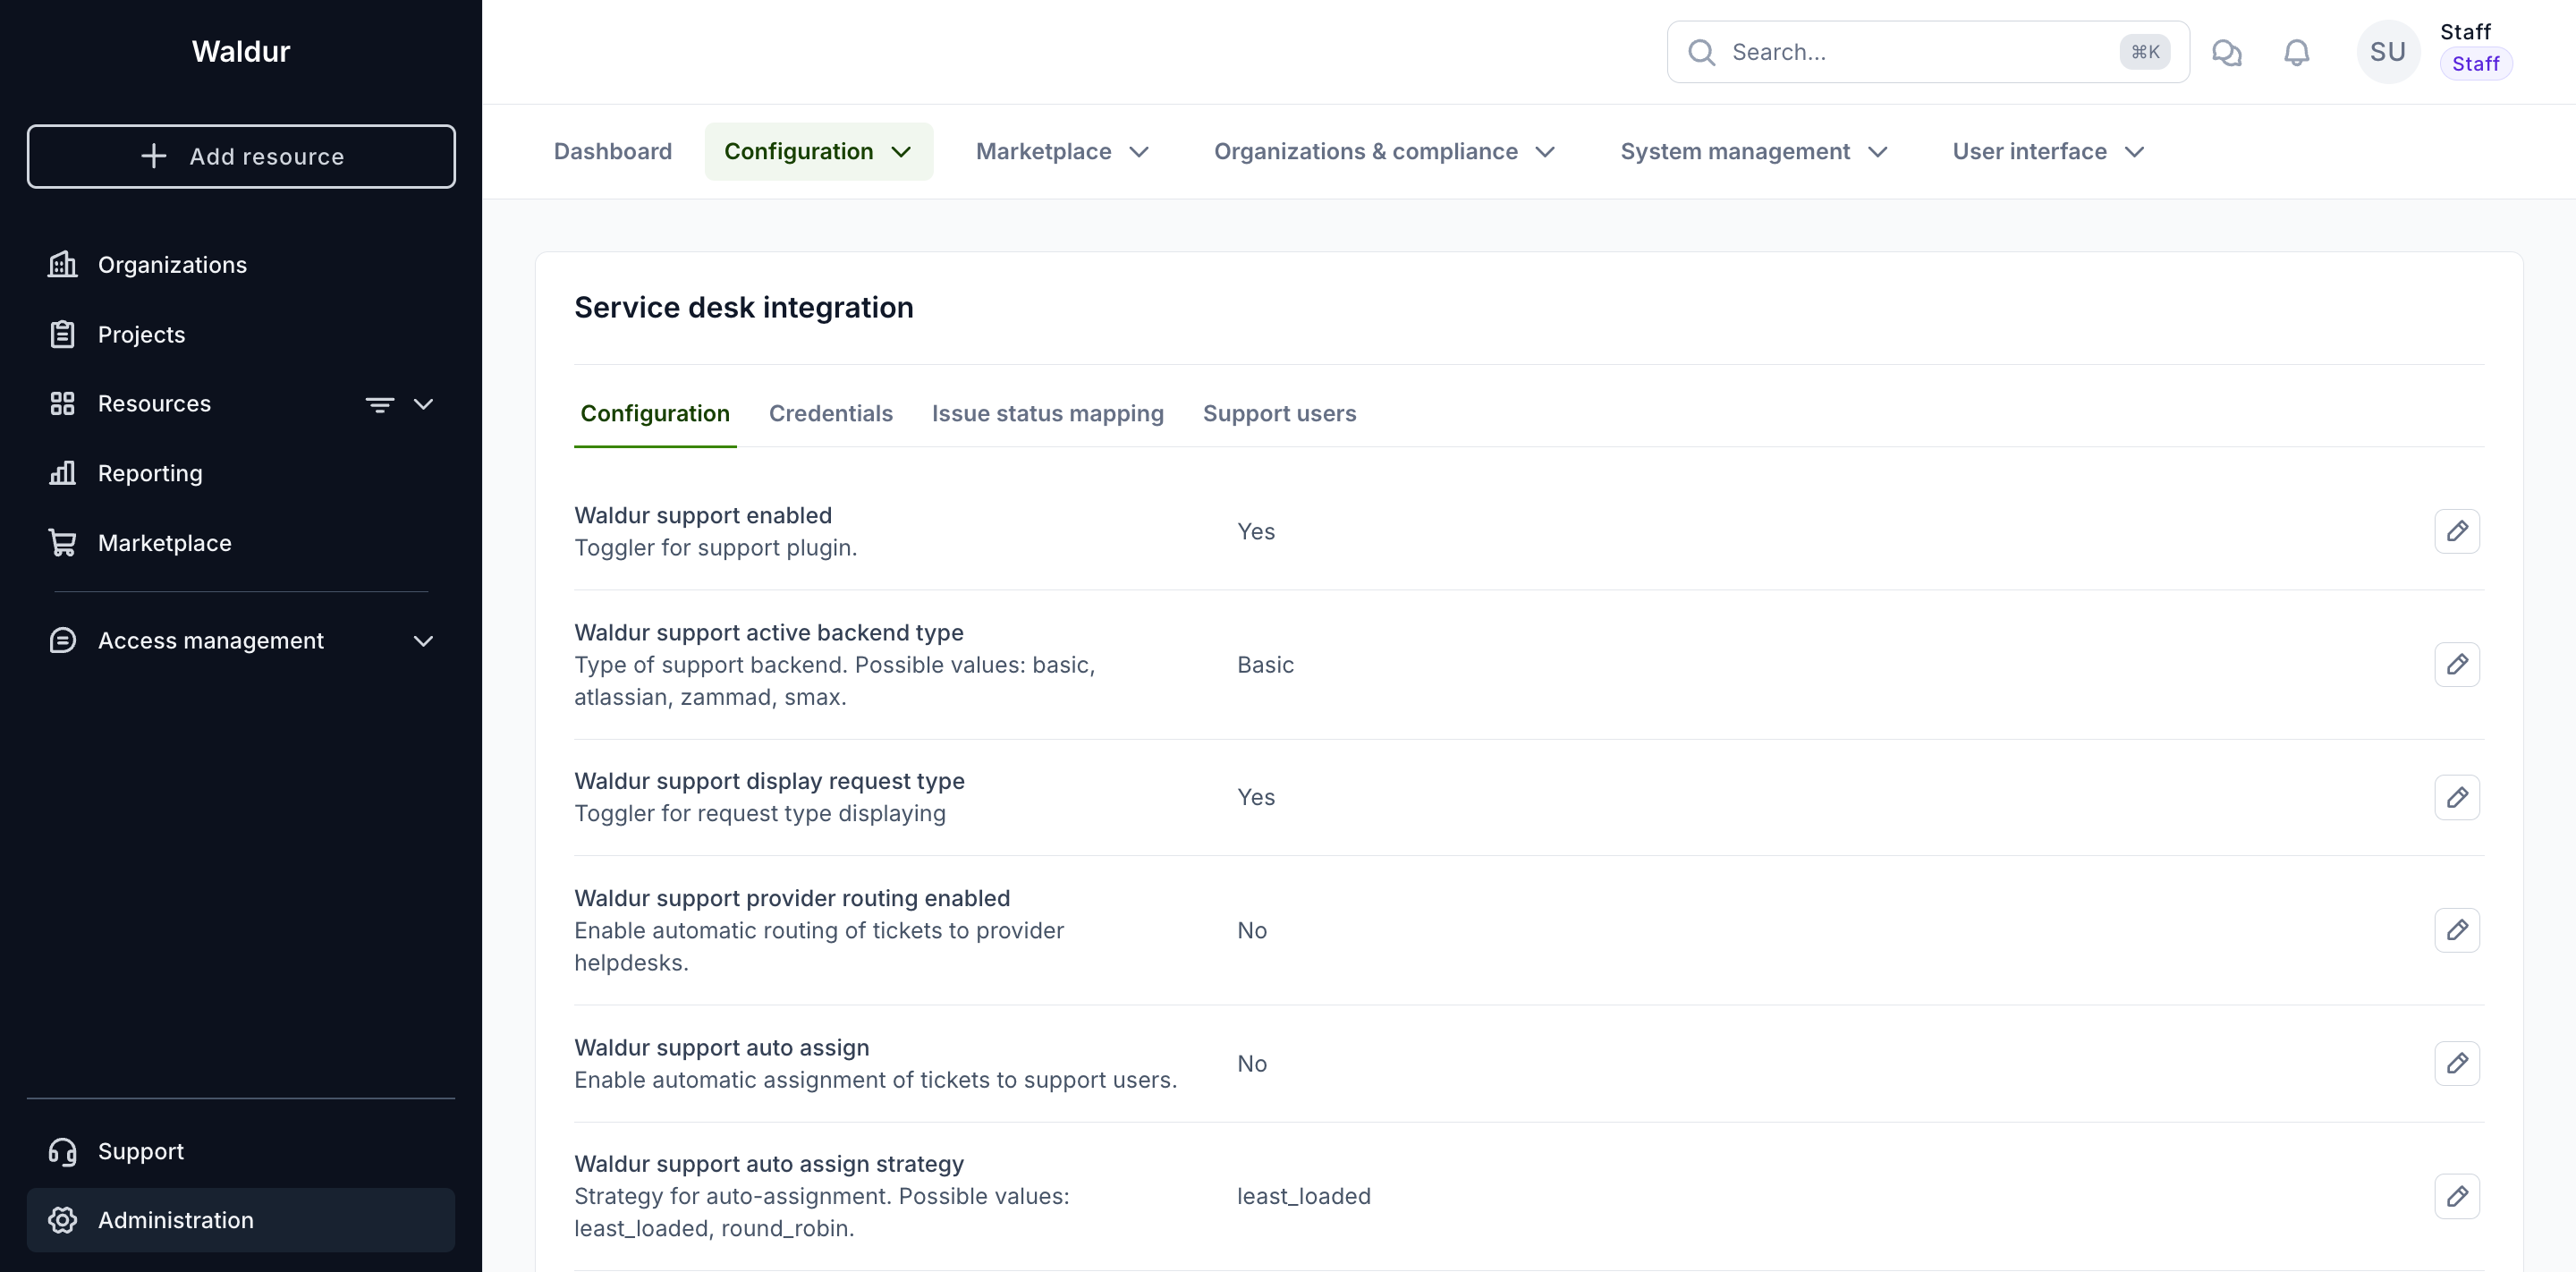Image resolution: width=2576 pixels, height=1272 pixels.
Task: Edit Waldur support active backend type
Action: click(2457, 664)
